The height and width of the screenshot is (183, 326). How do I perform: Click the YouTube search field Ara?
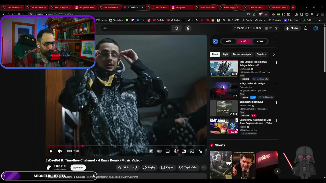tap(136, 28)
